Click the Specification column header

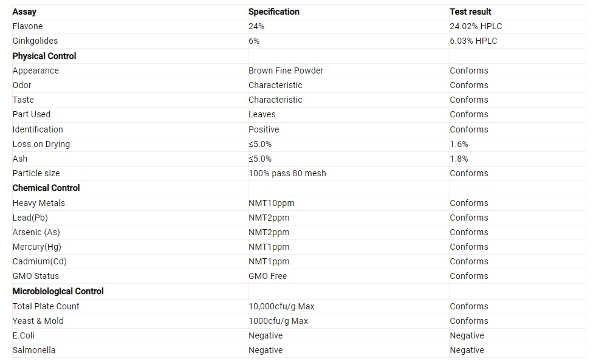[x=273, y=12]
